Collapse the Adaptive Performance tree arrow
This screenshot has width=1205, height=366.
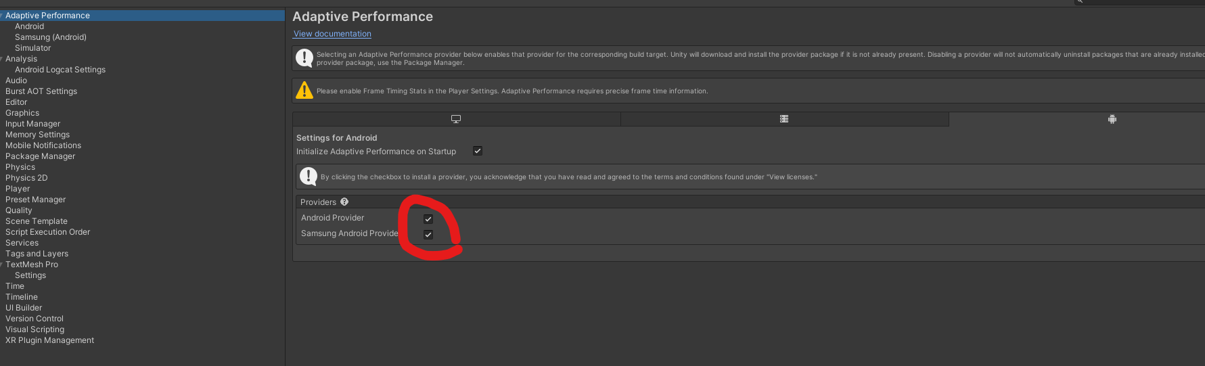(x=2, y=15)
